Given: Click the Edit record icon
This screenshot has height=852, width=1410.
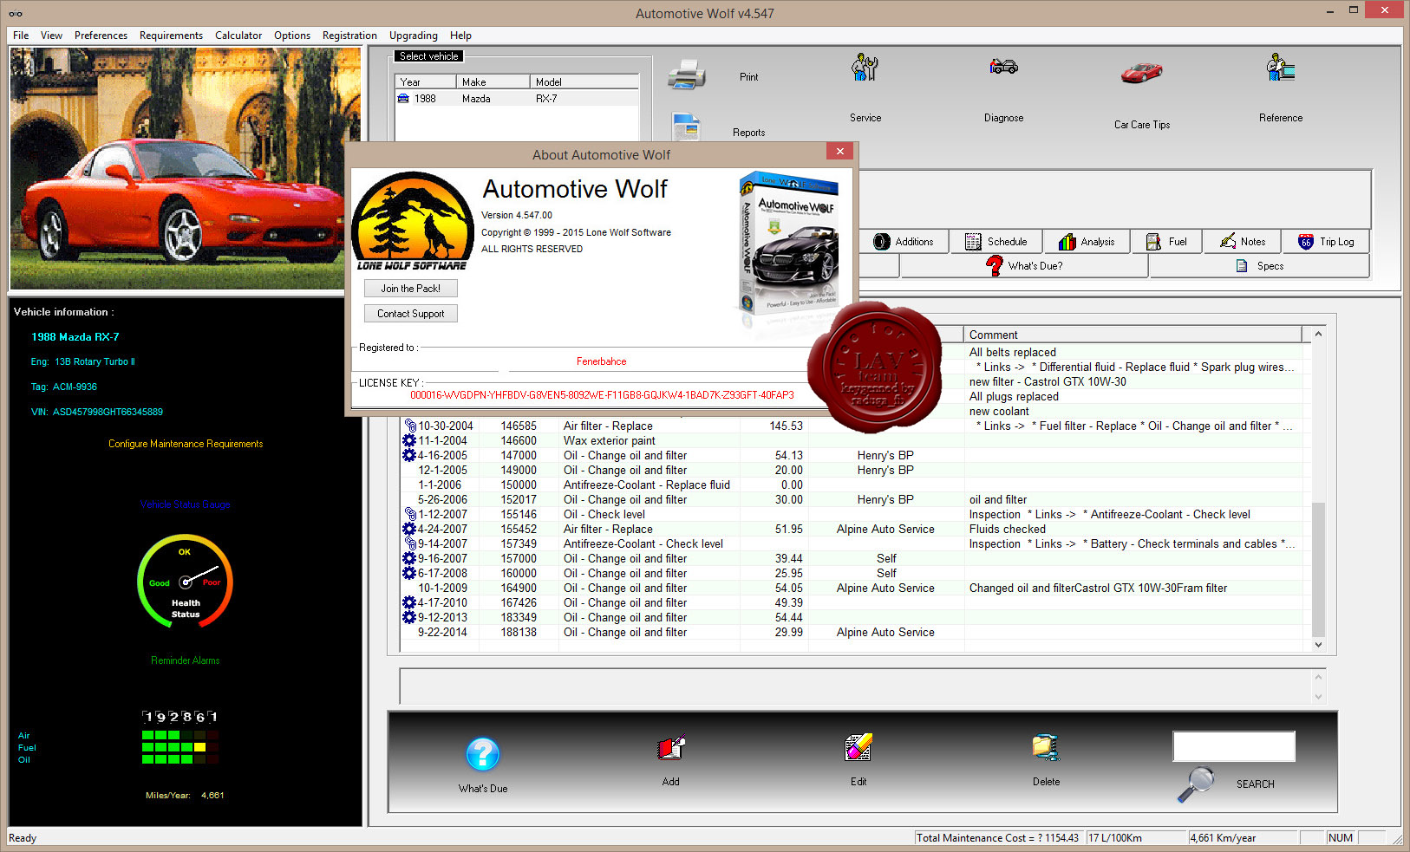Looking at the screenshot, I should (x=858, y=748).
